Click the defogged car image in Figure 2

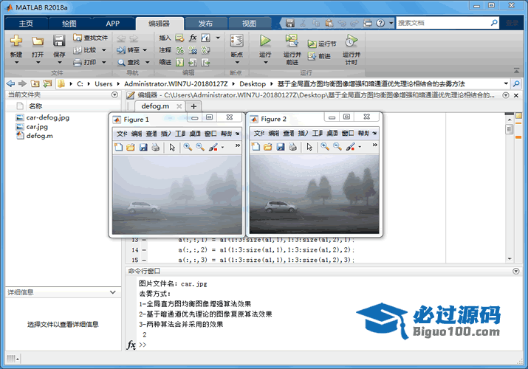(x=314, y=194)
